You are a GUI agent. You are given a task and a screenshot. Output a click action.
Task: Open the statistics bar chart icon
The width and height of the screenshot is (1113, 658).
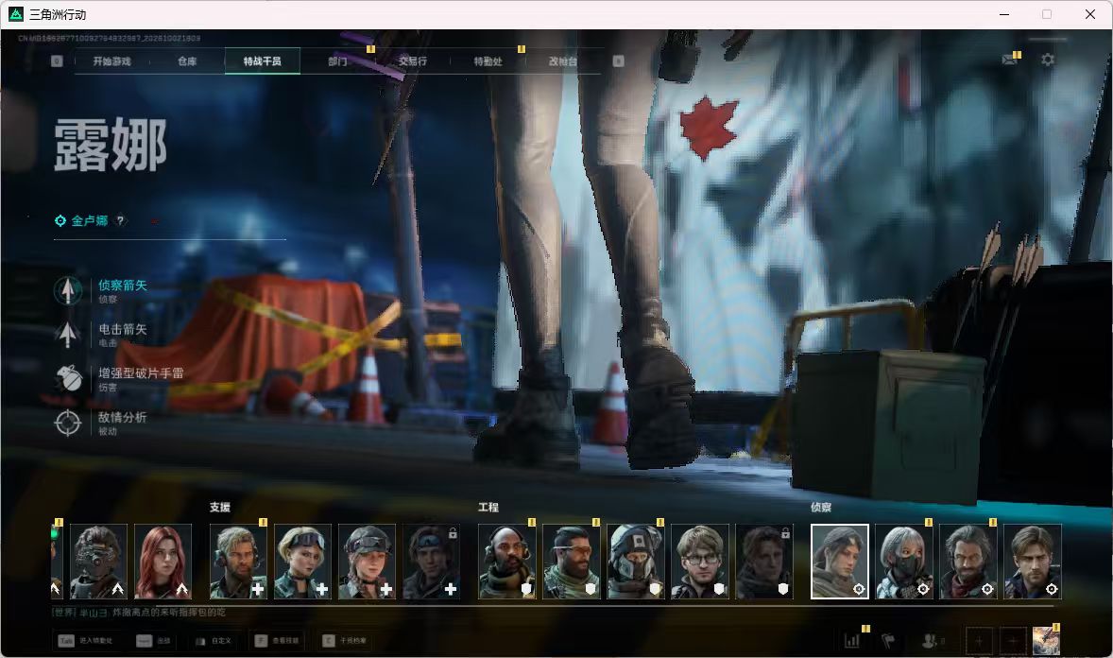852,640
